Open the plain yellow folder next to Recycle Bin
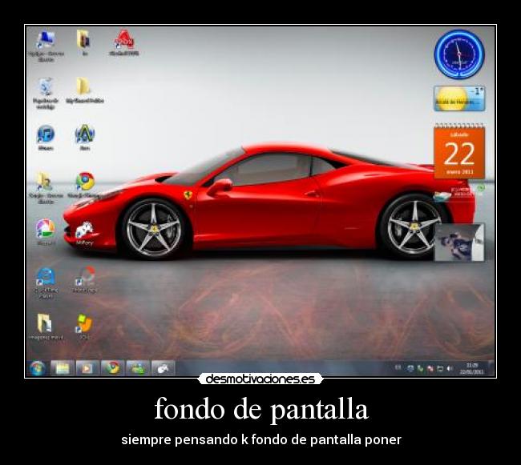 tap(84, 91)
